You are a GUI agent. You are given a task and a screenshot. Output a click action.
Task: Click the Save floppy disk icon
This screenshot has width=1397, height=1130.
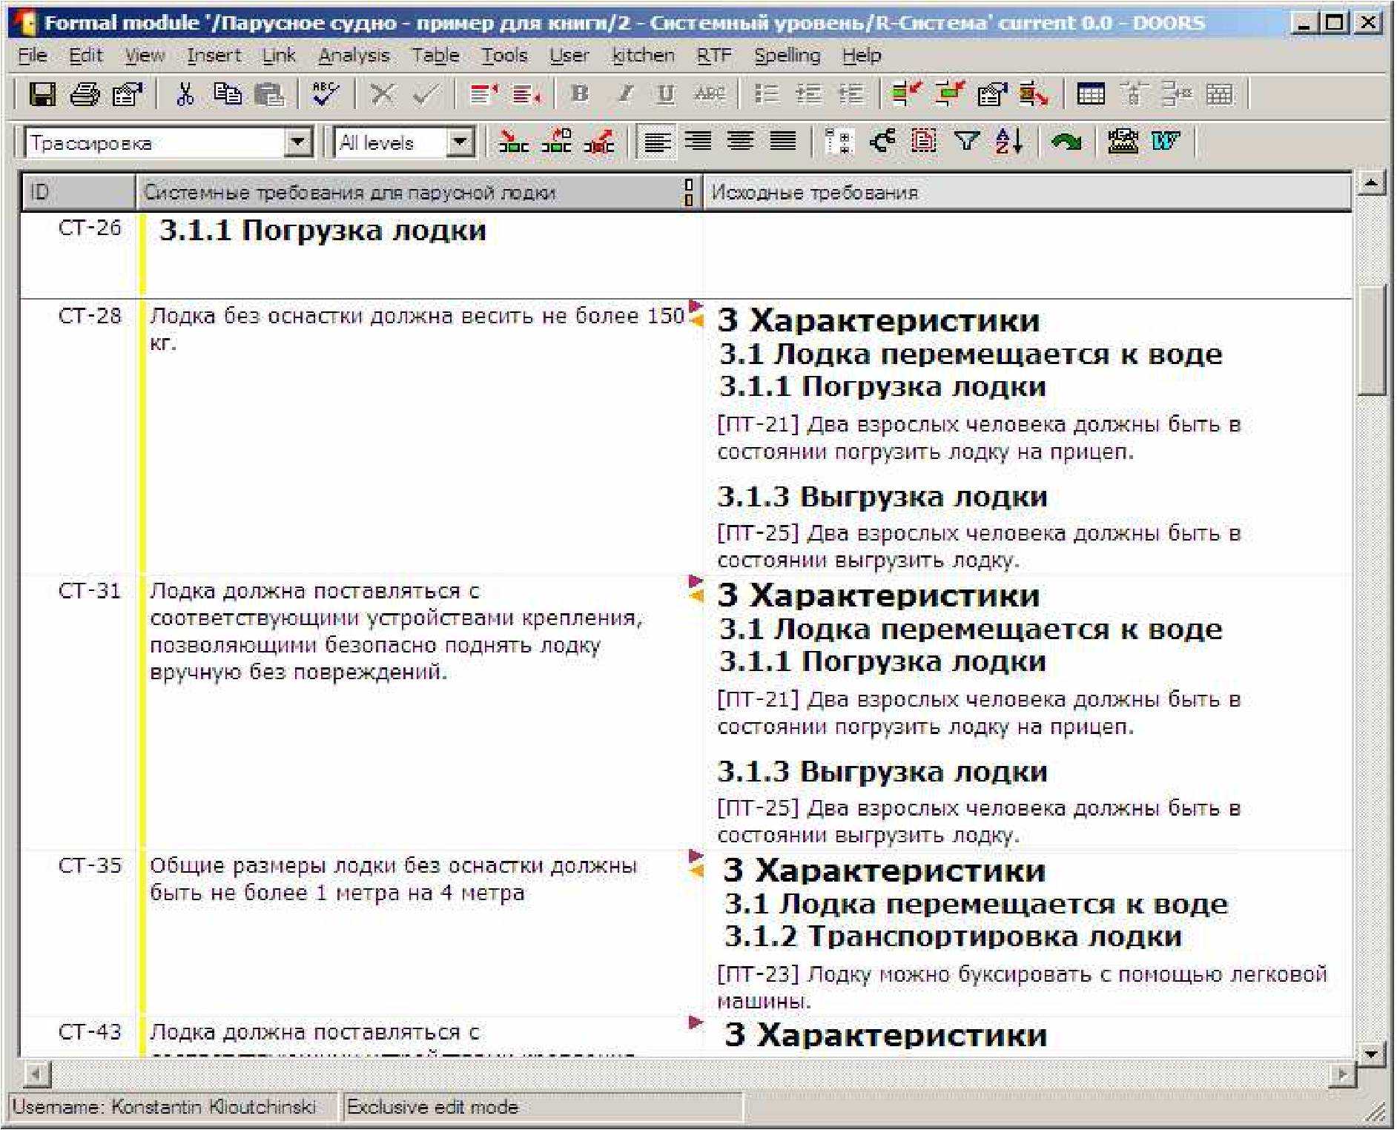[42, 94]
